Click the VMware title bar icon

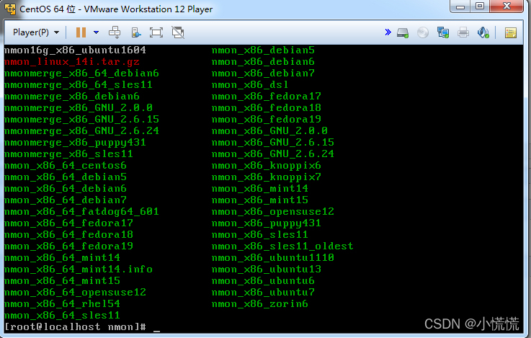click(x=10, y=9)
